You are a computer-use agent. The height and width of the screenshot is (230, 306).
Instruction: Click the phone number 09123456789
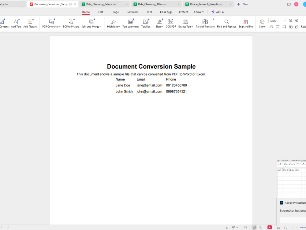(x=177, y=85)
